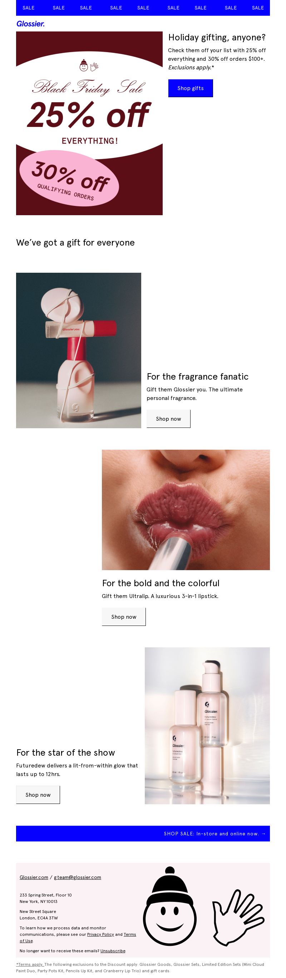The width and height of the screenshot is (286, 978).
Task: Open the Futuredew bottles image
Action: pos(207,726)
